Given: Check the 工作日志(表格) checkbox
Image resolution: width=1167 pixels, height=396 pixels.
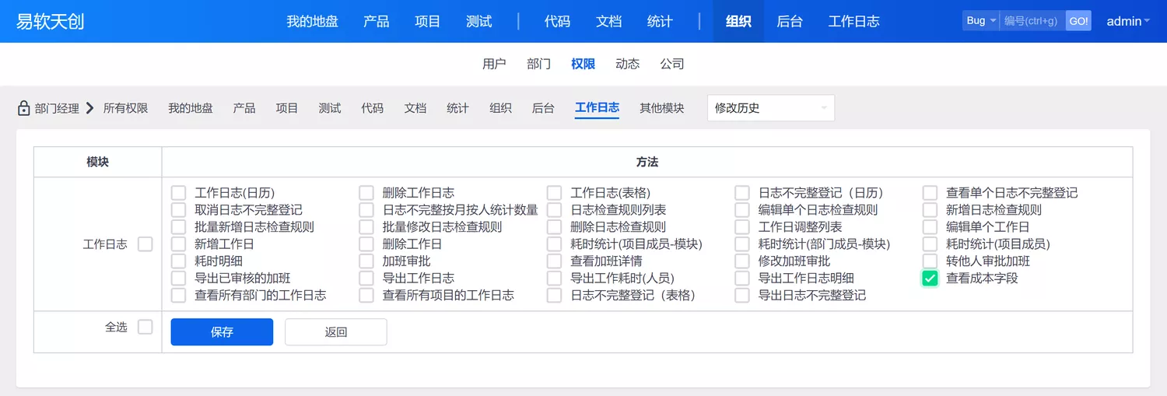Looking at the screenshot, I should [554, 193].
